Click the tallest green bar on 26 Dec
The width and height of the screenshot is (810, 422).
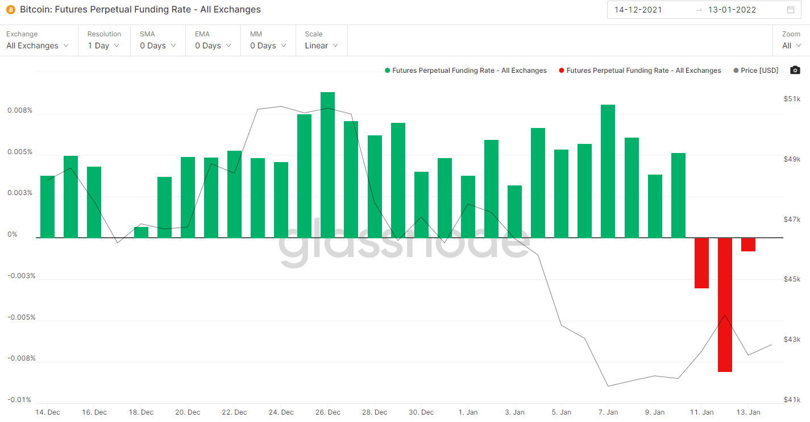click(327, 165)
